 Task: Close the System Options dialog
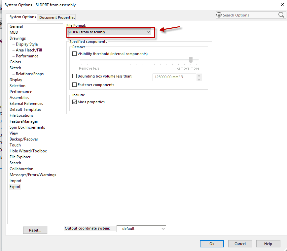tap(282, 5)
